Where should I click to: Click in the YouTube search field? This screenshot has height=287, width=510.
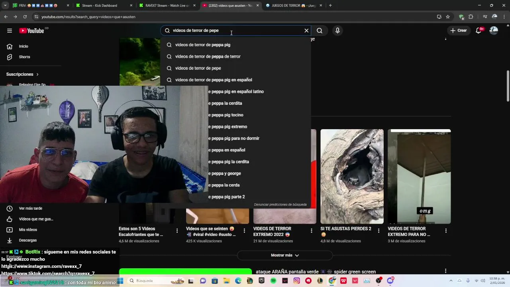tap(235, 31)
